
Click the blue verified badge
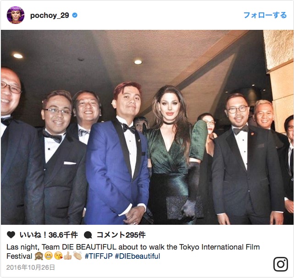(x=75, y=15)
